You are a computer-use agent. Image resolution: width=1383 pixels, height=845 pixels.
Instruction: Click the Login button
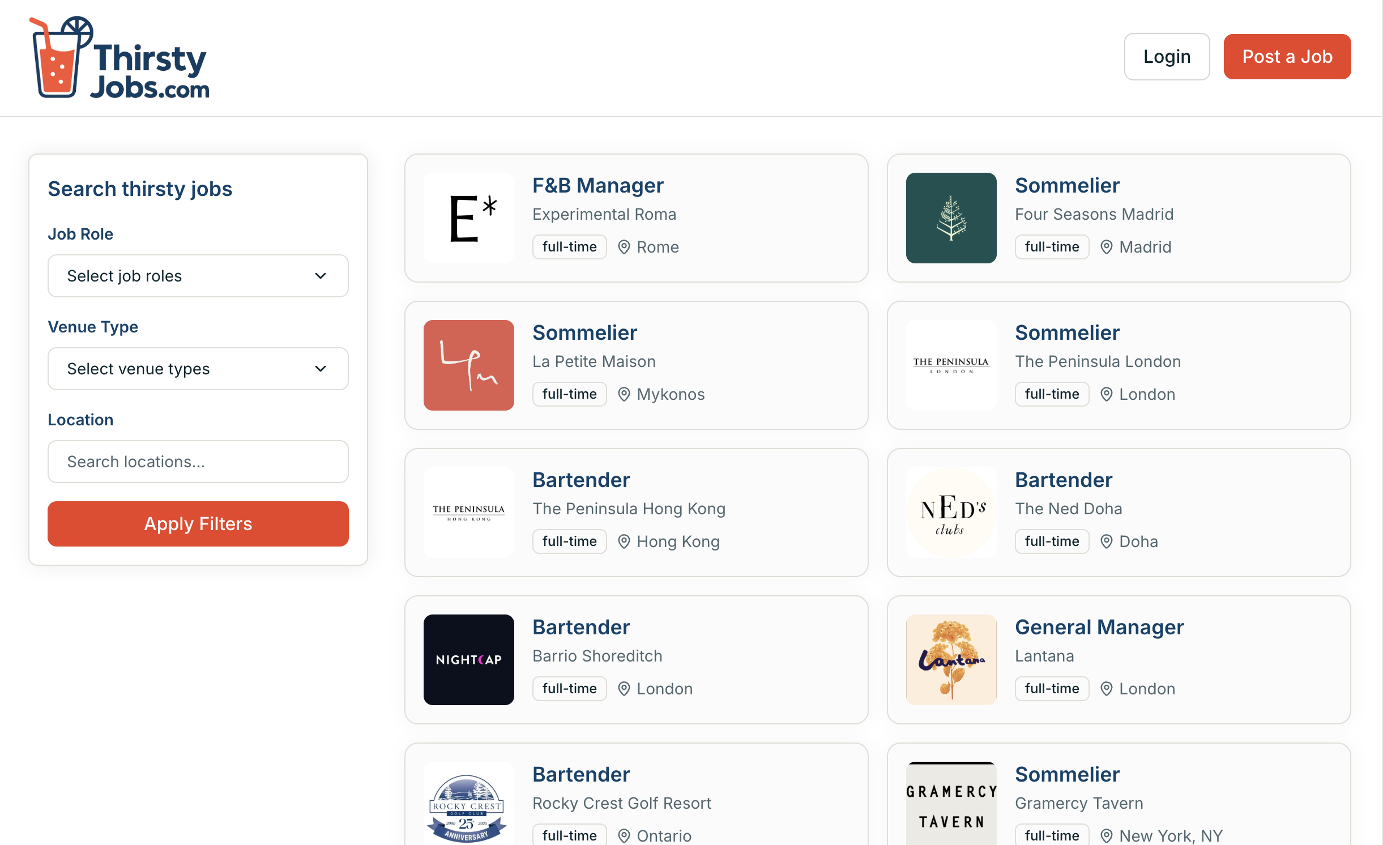1167,57
